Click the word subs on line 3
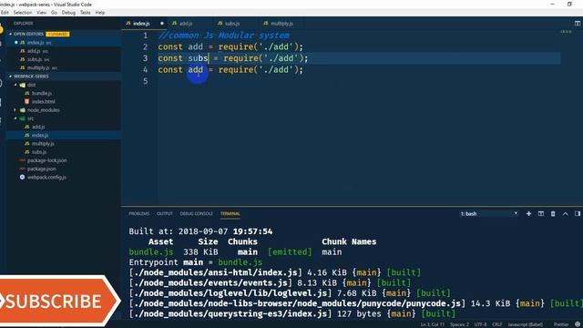 (x=198, y=58)
